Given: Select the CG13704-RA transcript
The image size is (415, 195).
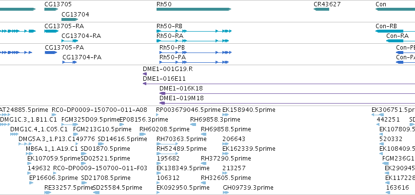Looking at the screenshot, I should pyautogui.click(x=70, y=41).
